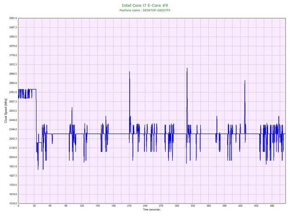Select y-axis value 2346.0
Screen dimensions: 290x217
coord(13,129)
